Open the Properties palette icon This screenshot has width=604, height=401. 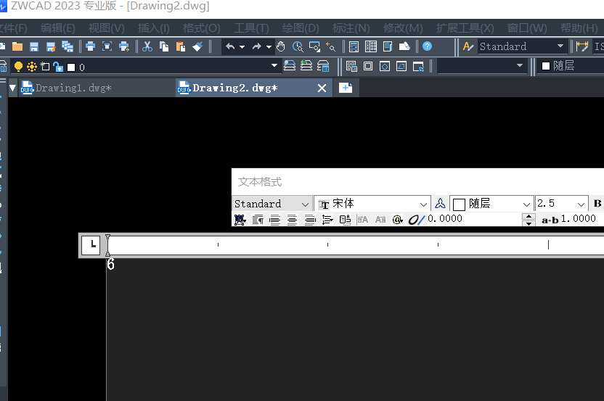coord(354,46)
